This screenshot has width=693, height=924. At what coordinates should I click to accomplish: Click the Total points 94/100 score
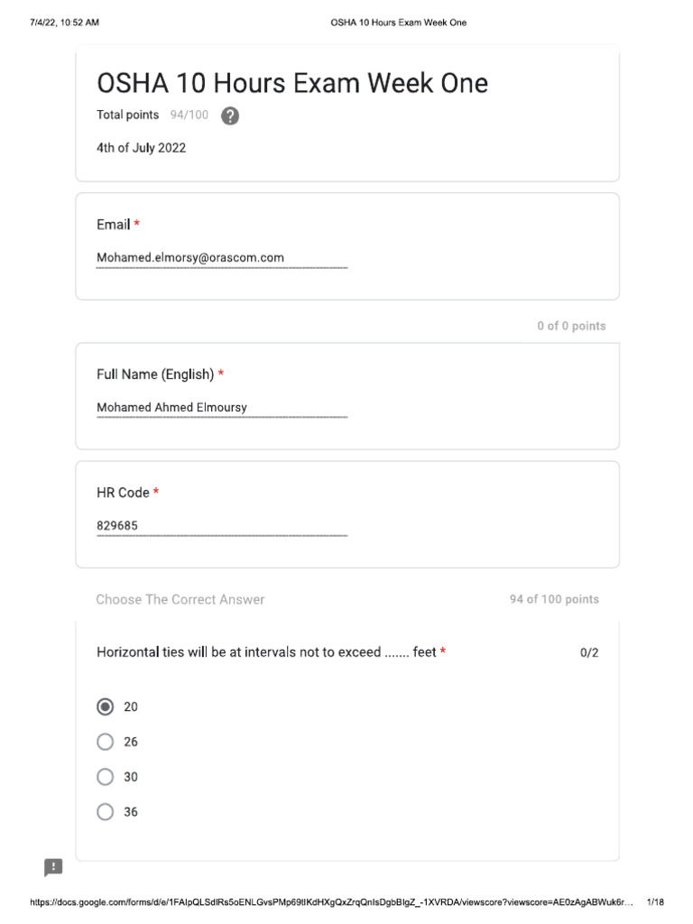(x=152, y=115)
